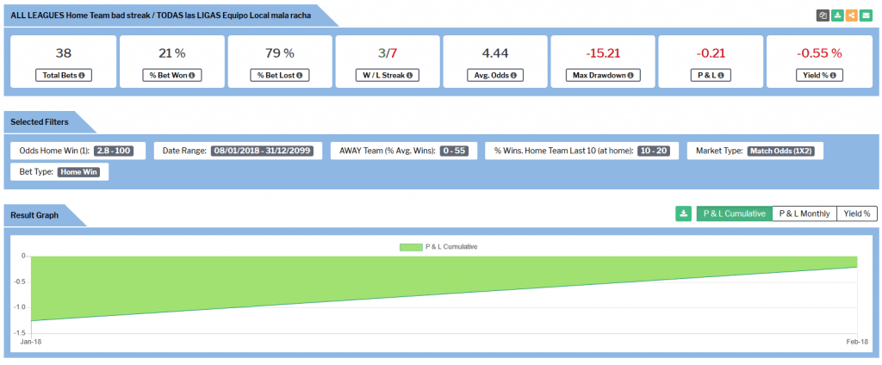This screenshot has height=365, width=882.
Task: Click the Total Bets value 38
Action: [x=64, y=53]
